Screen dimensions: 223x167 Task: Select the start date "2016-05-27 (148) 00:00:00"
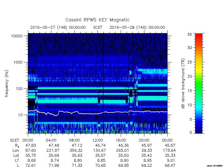click(x=58, y=27)
